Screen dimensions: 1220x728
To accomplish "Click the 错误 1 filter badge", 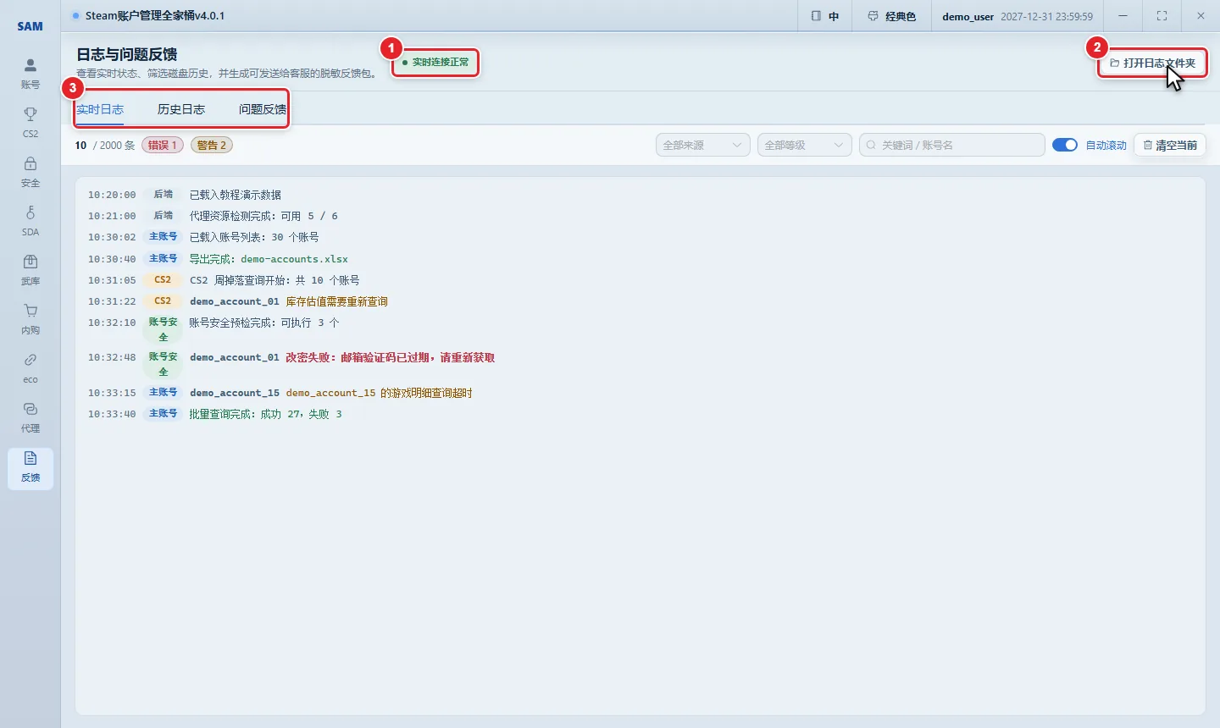I will (163, 145).
